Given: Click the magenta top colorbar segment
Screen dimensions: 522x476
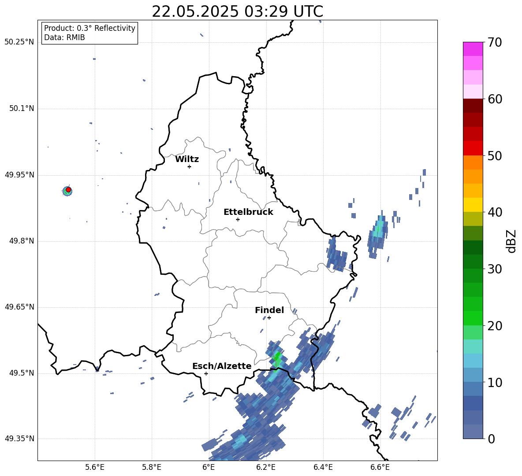Looking at the screenshot, I should (x=473, y=49).
